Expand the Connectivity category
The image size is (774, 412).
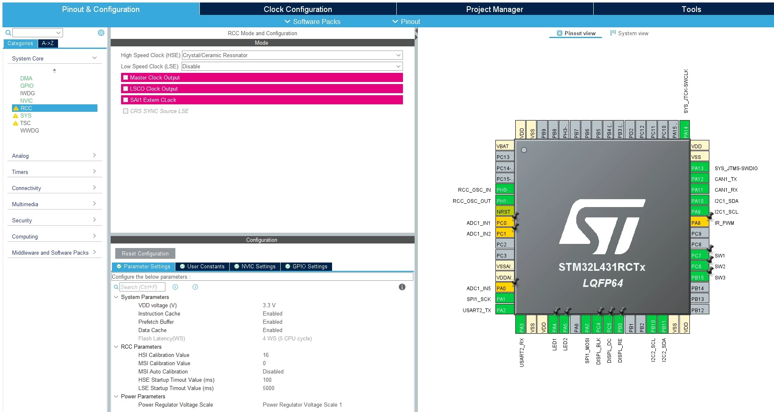pyautogui.click(x=54, y=188)
